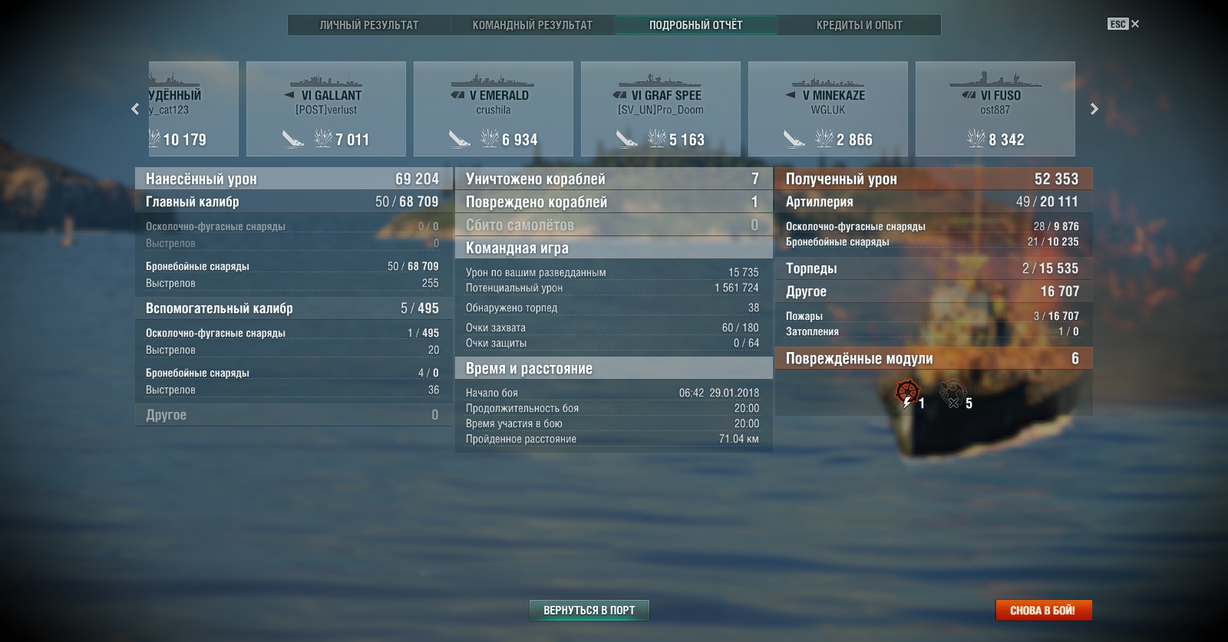Select the VI Fuso ship card

995,109
